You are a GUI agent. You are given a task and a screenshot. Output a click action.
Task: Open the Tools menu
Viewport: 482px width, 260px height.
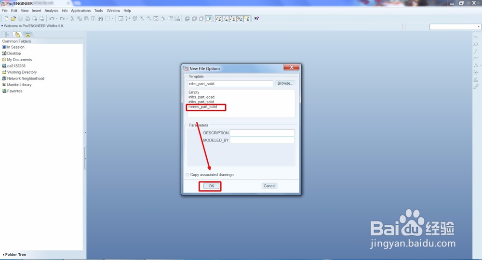98,11
